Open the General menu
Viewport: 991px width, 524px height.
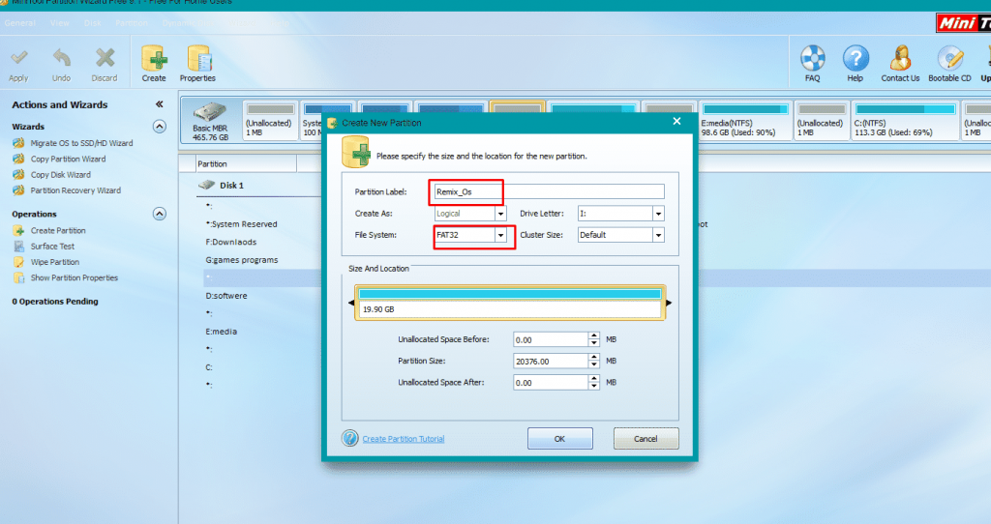[x=20, y=23]
